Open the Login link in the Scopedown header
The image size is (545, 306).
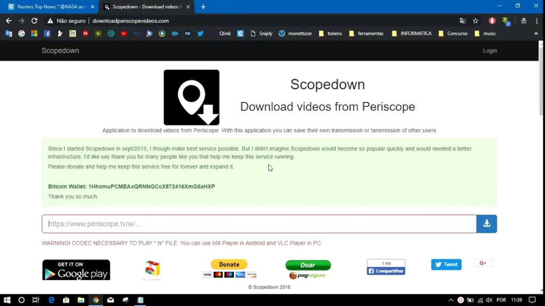click(490, 50)
